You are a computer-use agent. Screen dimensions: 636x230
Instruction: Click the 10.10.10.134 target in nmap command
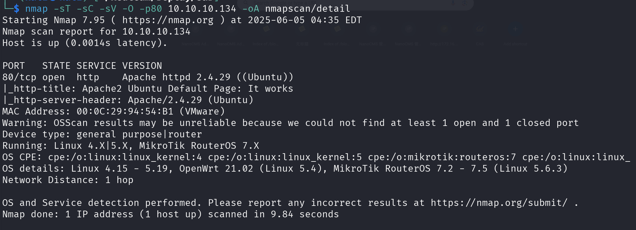202,9
